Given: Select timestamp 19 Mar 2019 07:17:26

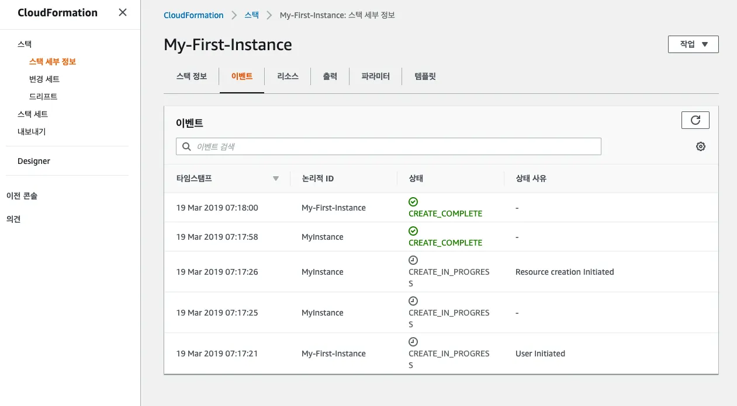Looking at the screenshot, I should pos(217,272).
